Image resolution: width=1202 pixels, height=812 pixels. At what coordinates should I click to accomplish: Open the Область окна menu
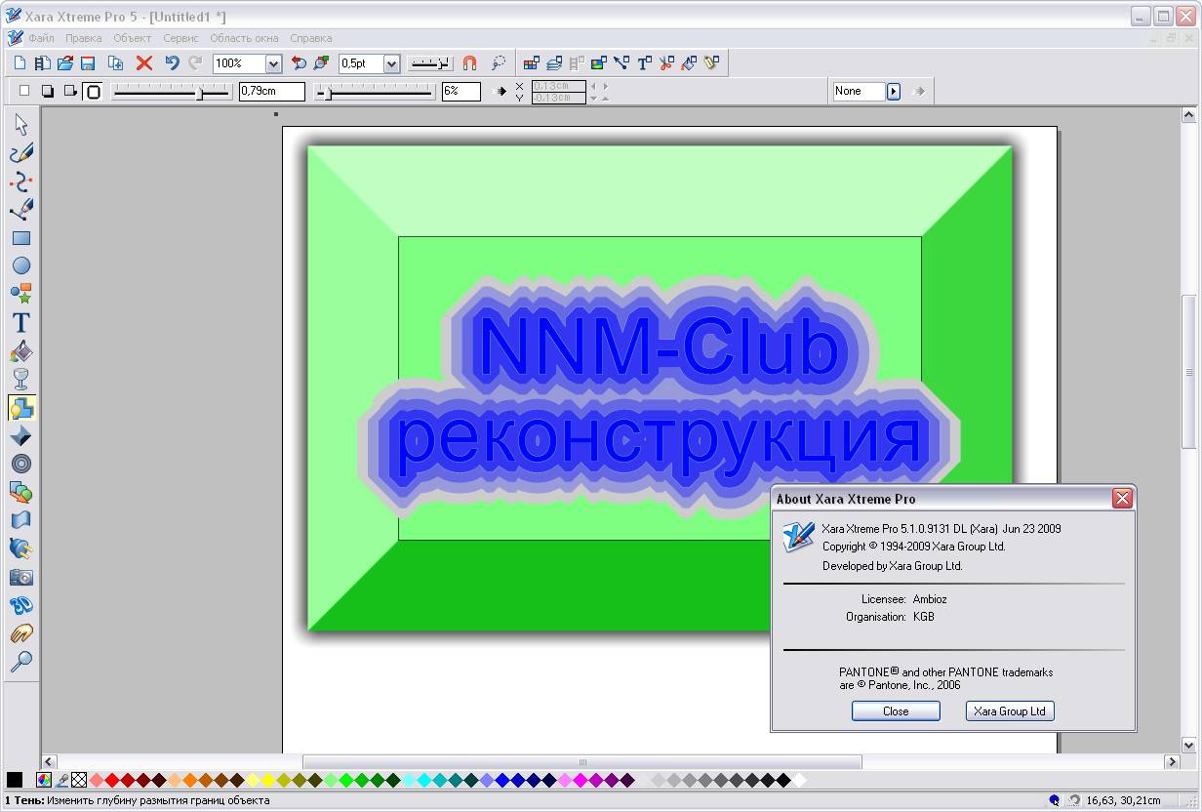(244, 38)
